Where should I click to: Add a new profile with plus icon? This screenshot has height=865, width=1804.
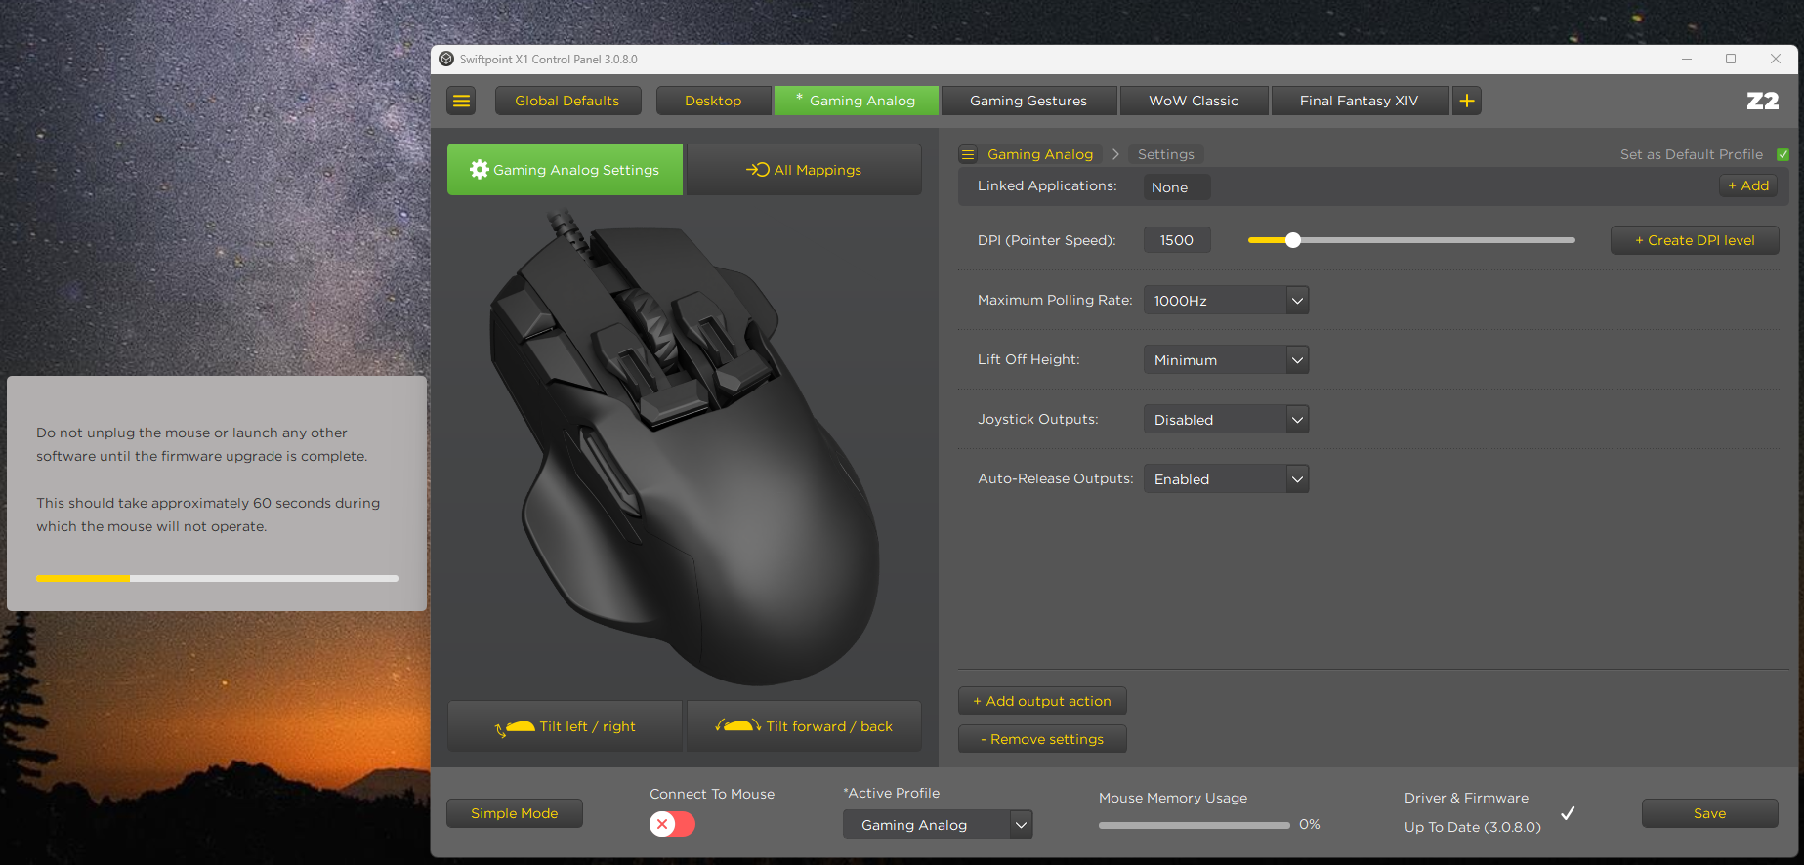(x=1467, y=101)
